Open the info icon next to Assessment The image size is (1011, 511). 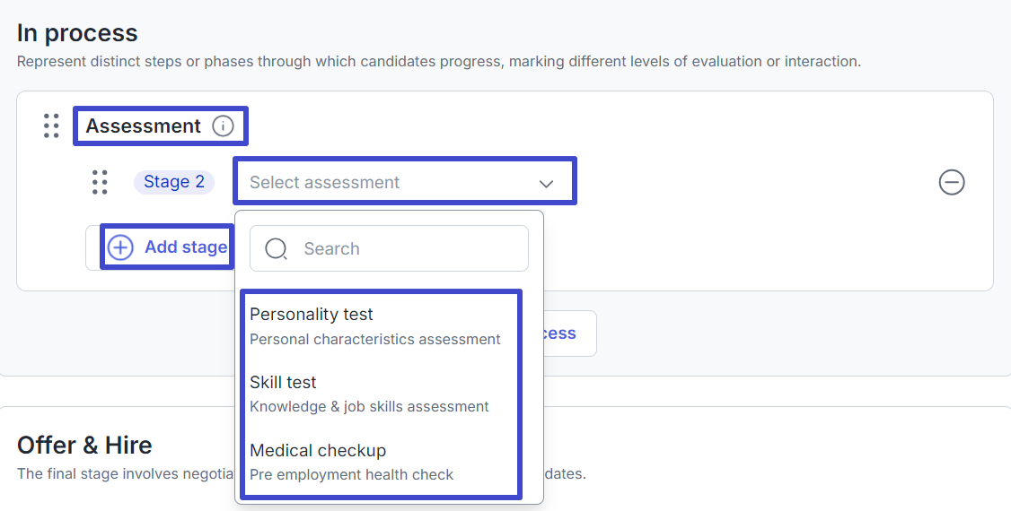[x=223, y=126]
